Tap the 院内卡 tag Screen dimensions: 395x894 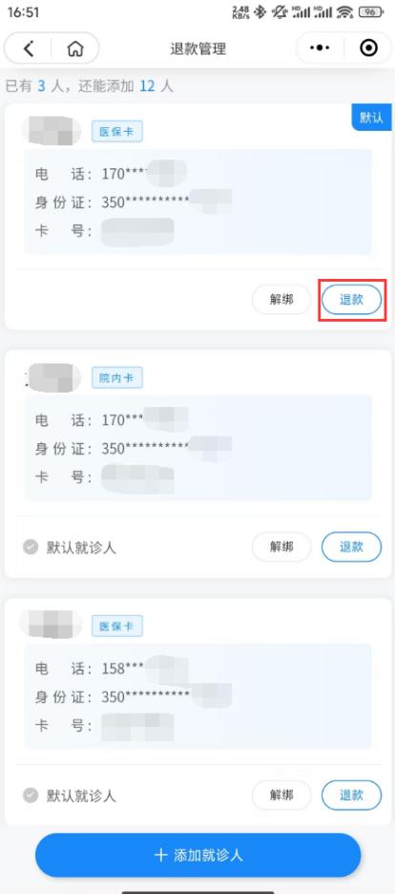pyautogui.click(x=116, y=377)
